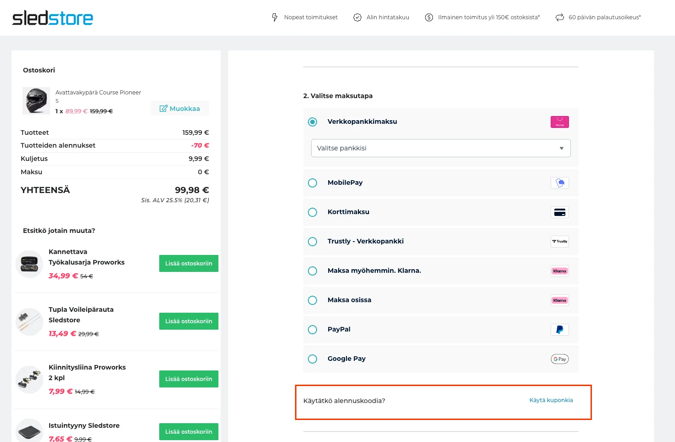
Task: Click the Tuotteet 159,99 € value
Action: click(195, 133)
